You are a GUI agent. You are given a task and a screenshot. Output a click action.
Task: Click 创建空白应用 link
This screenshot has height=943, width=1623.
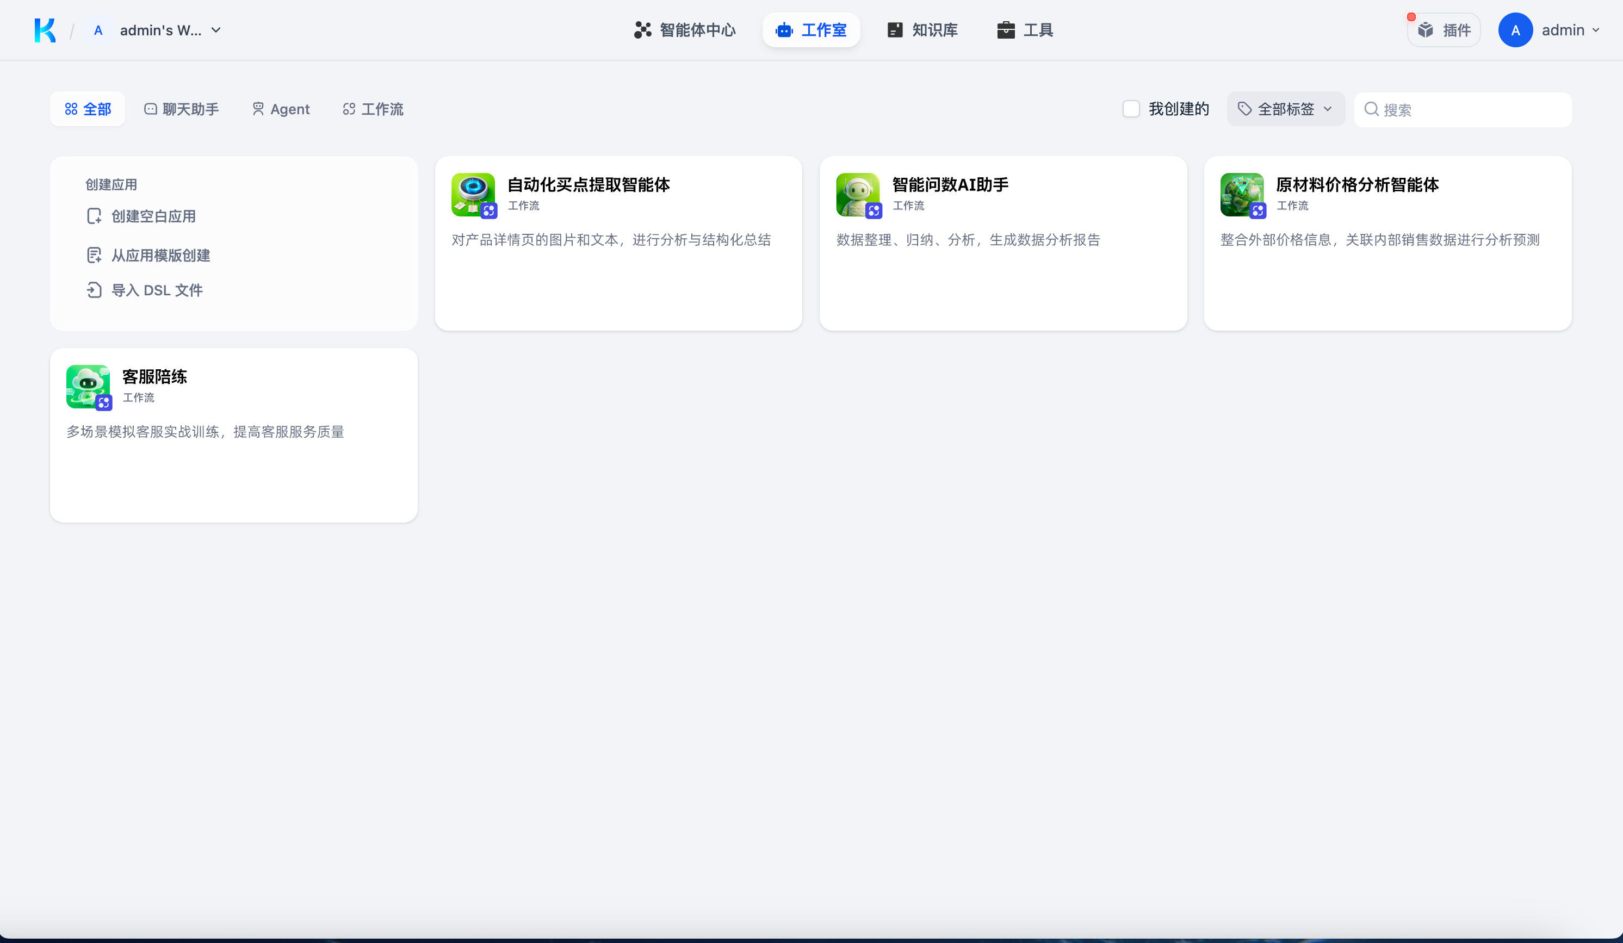click(x=153, y=216)
